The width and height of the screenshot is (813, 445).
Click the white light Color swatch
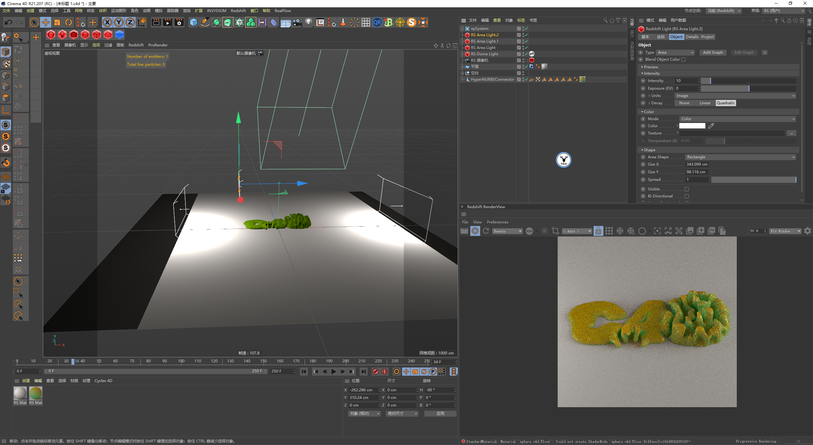[692, 126]
